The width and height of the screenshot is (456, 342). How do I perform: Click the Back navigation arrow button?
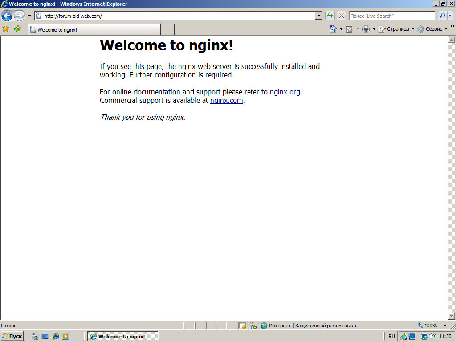coord(7,16)
